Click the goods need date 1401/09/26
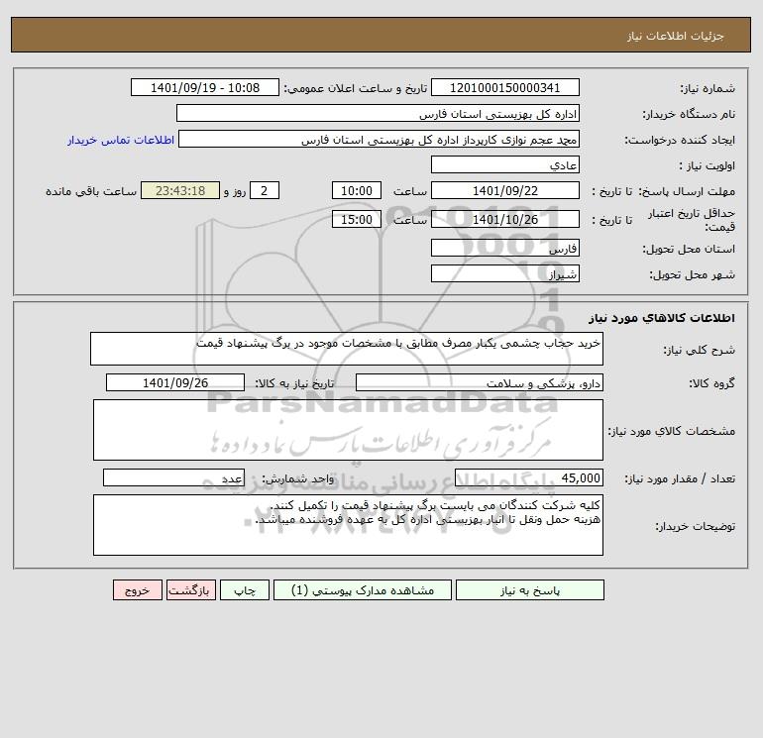 pos(175,382)
